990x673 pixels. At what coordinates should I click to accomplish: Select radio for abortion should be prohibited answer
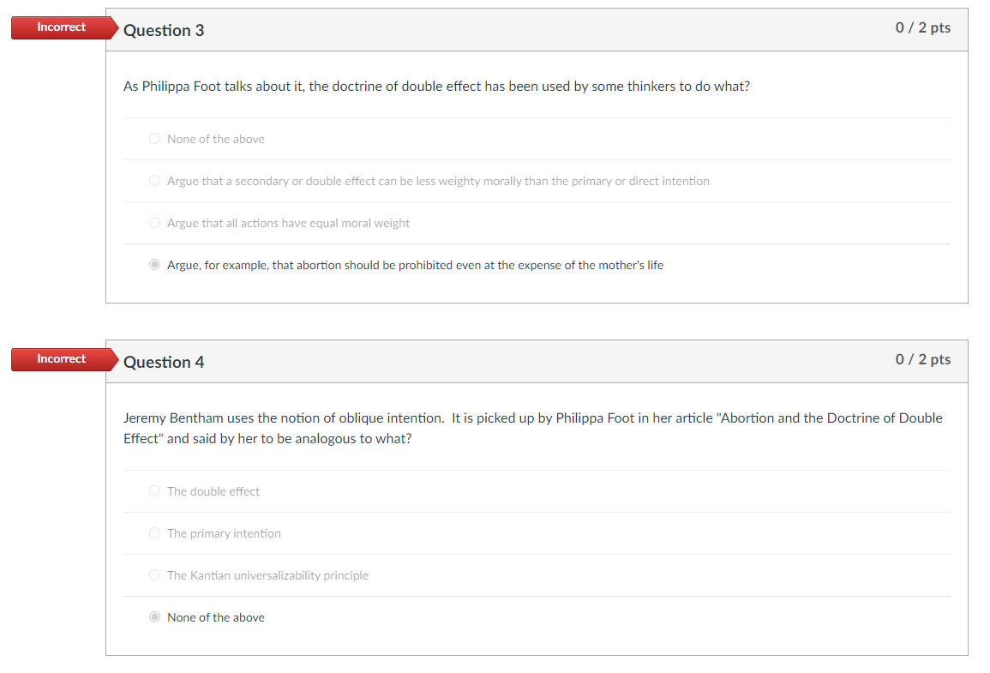154,265
